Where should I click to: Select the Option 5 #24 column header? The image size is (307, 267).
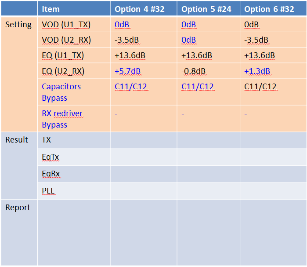(x=206, y=9)
